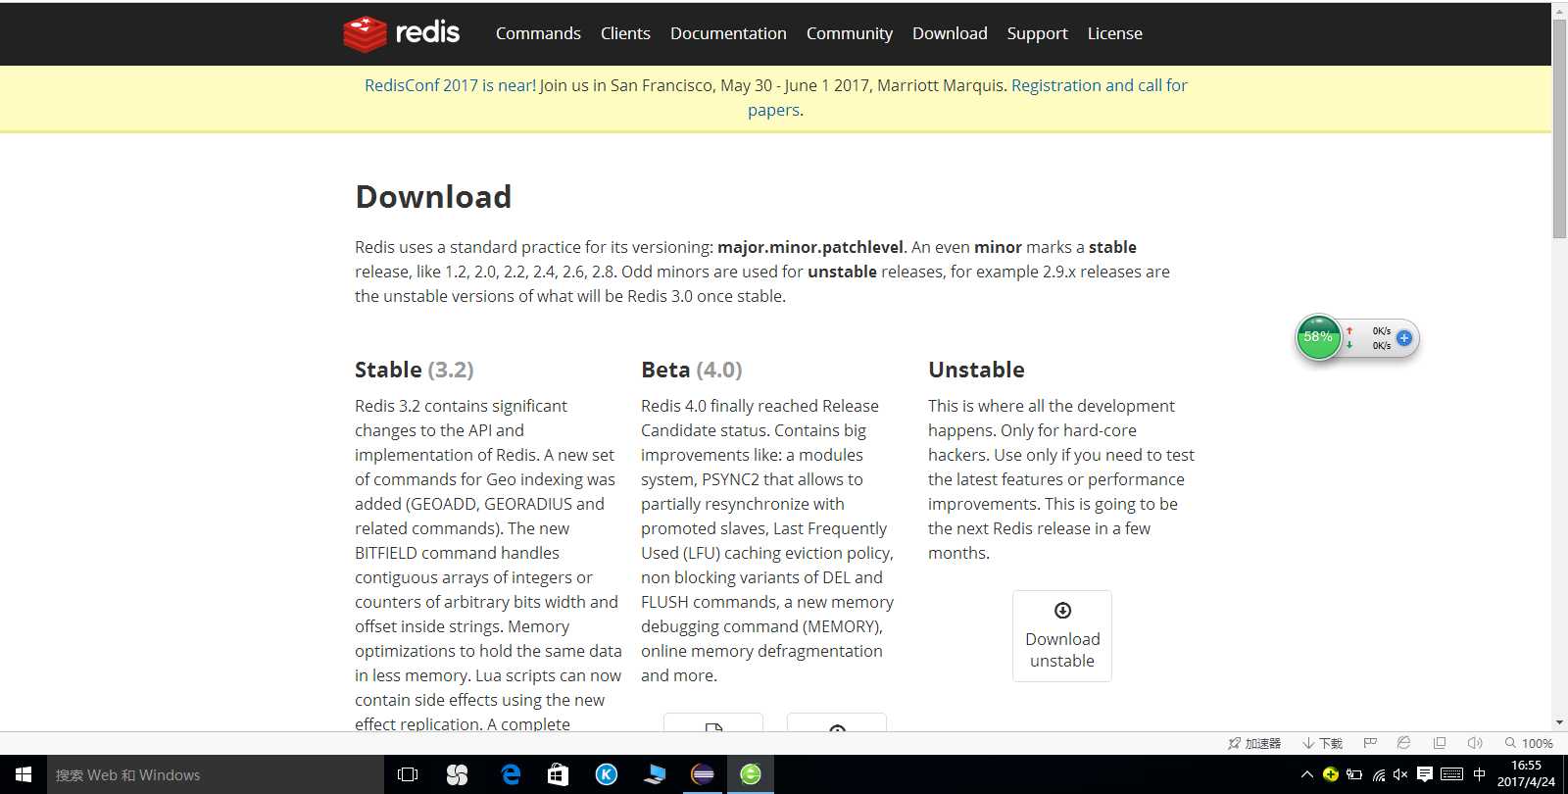Switch the 中 input method indicator

(1479, 774)
